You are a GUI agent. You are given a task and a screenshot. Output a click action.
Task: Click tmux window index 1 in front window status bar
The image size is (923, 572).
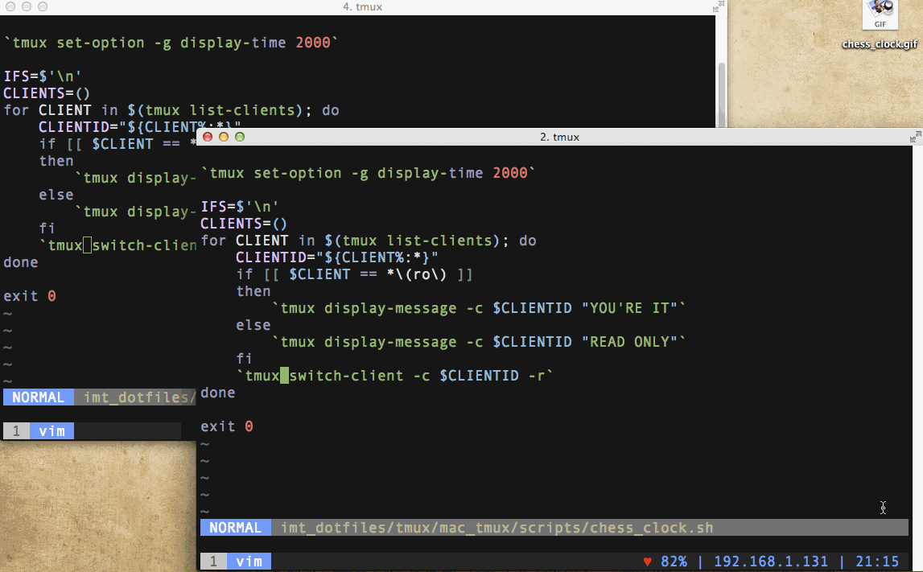click(214, 562)
